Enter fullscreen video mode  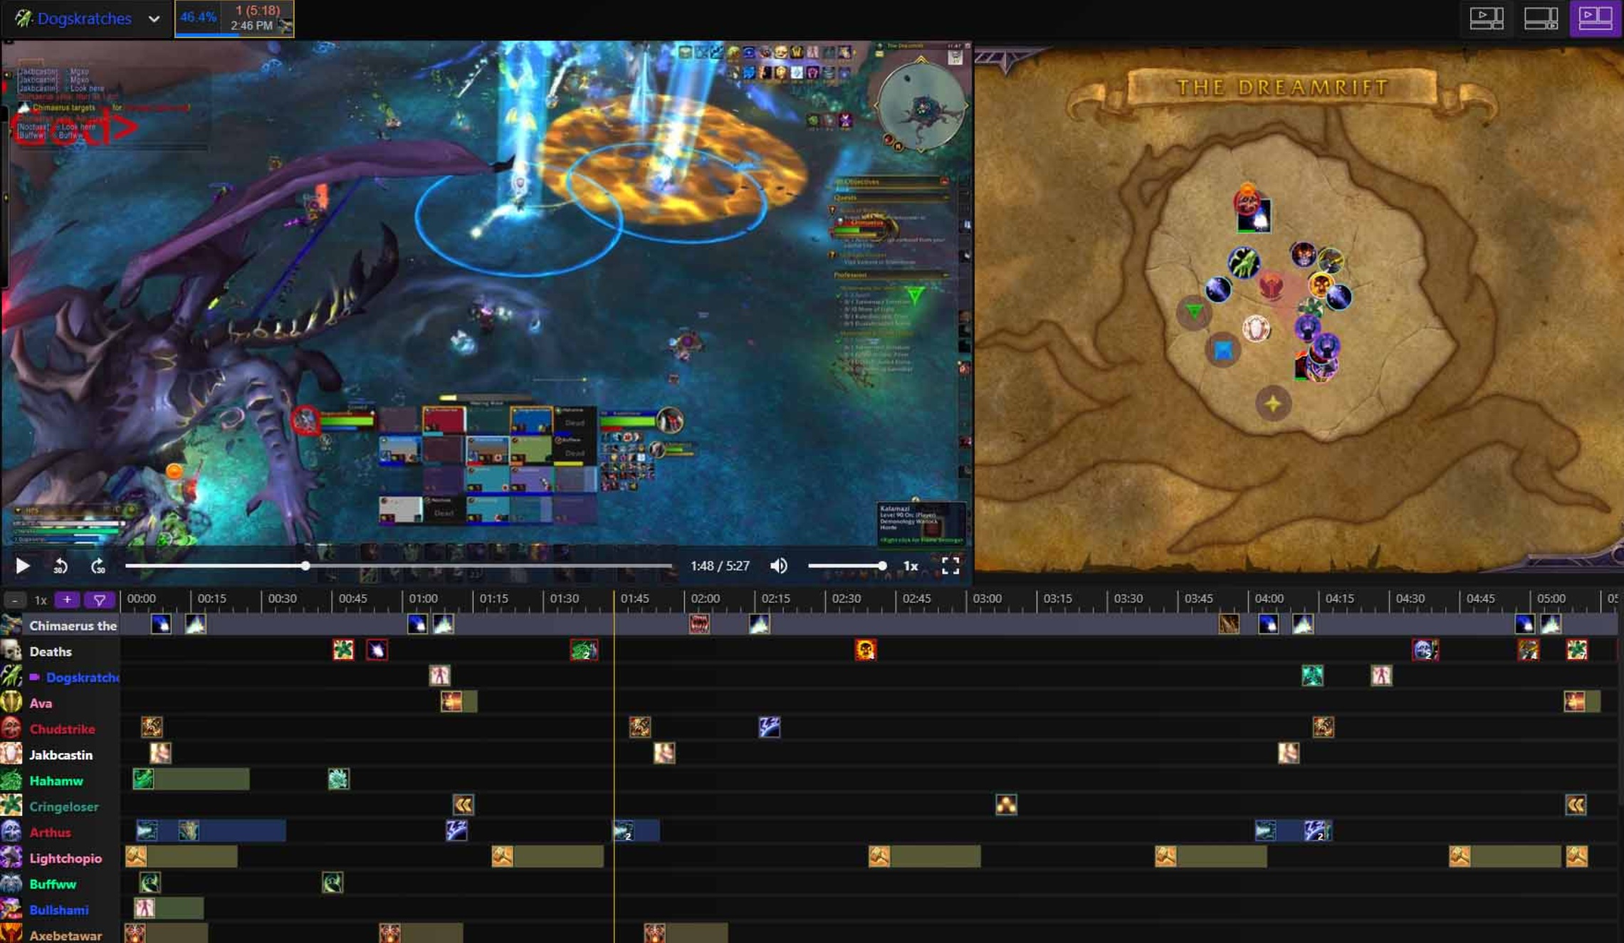[950, 566]
